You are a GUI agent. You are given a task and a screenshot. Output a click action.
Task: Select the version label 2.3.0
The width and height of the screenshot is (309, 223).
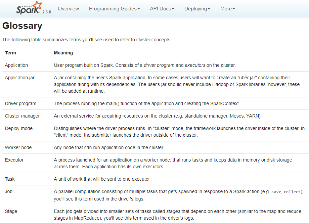coord(46,11)
